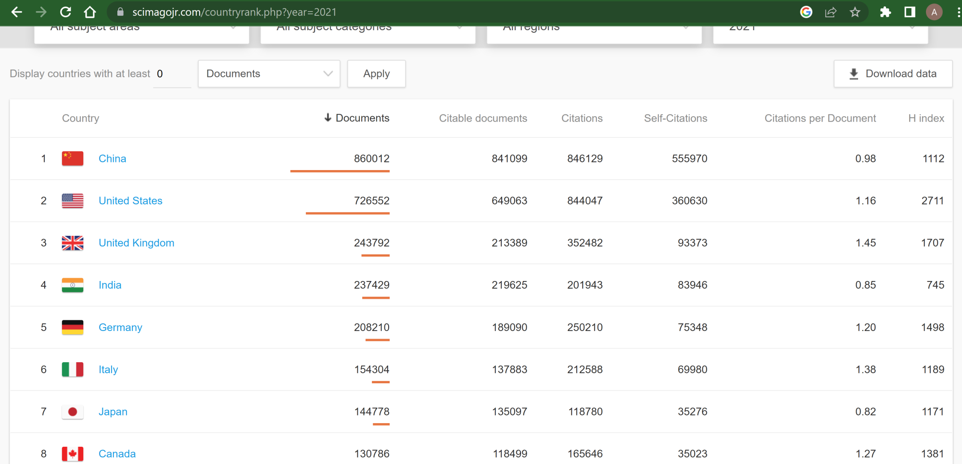Screen dimensions: 962x464
Task: Open the Italy country link
Action: coord(108,369)
